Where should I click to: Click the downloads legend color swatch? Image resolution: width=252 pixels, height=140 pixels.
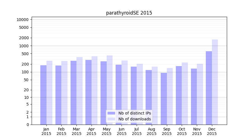tap(111, 119)
